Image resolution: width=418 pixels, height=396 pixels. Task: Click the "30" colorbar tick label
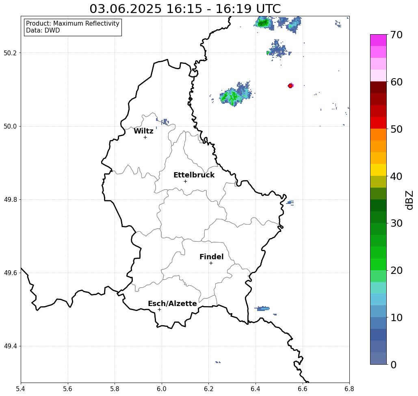pos(396,223)
